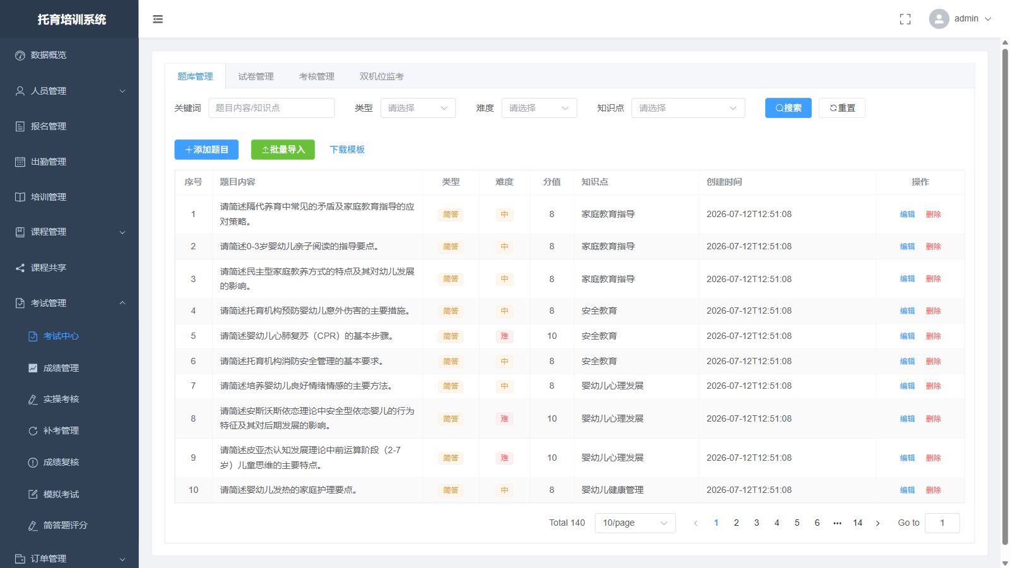Click the Go to page input
The width and height of the screenshot is (1010, 568).
942,523
